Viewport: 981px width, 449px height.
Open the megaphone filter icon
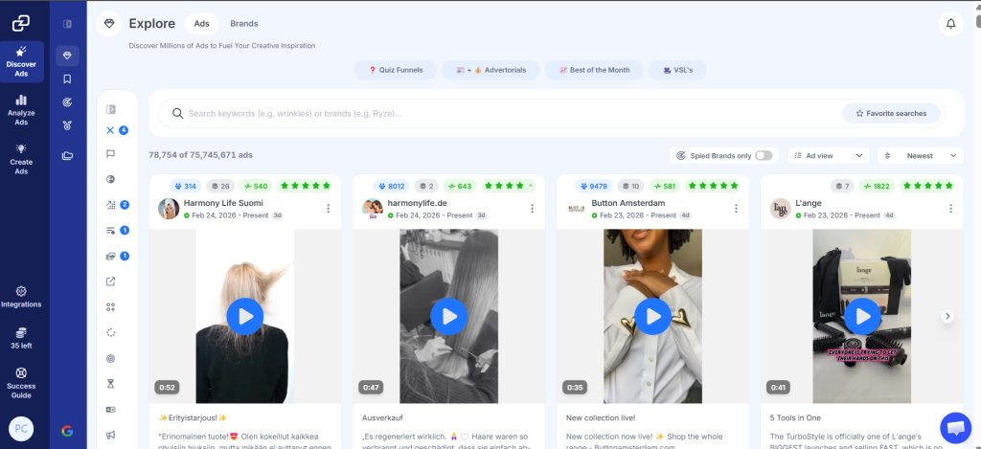[111, 435]
